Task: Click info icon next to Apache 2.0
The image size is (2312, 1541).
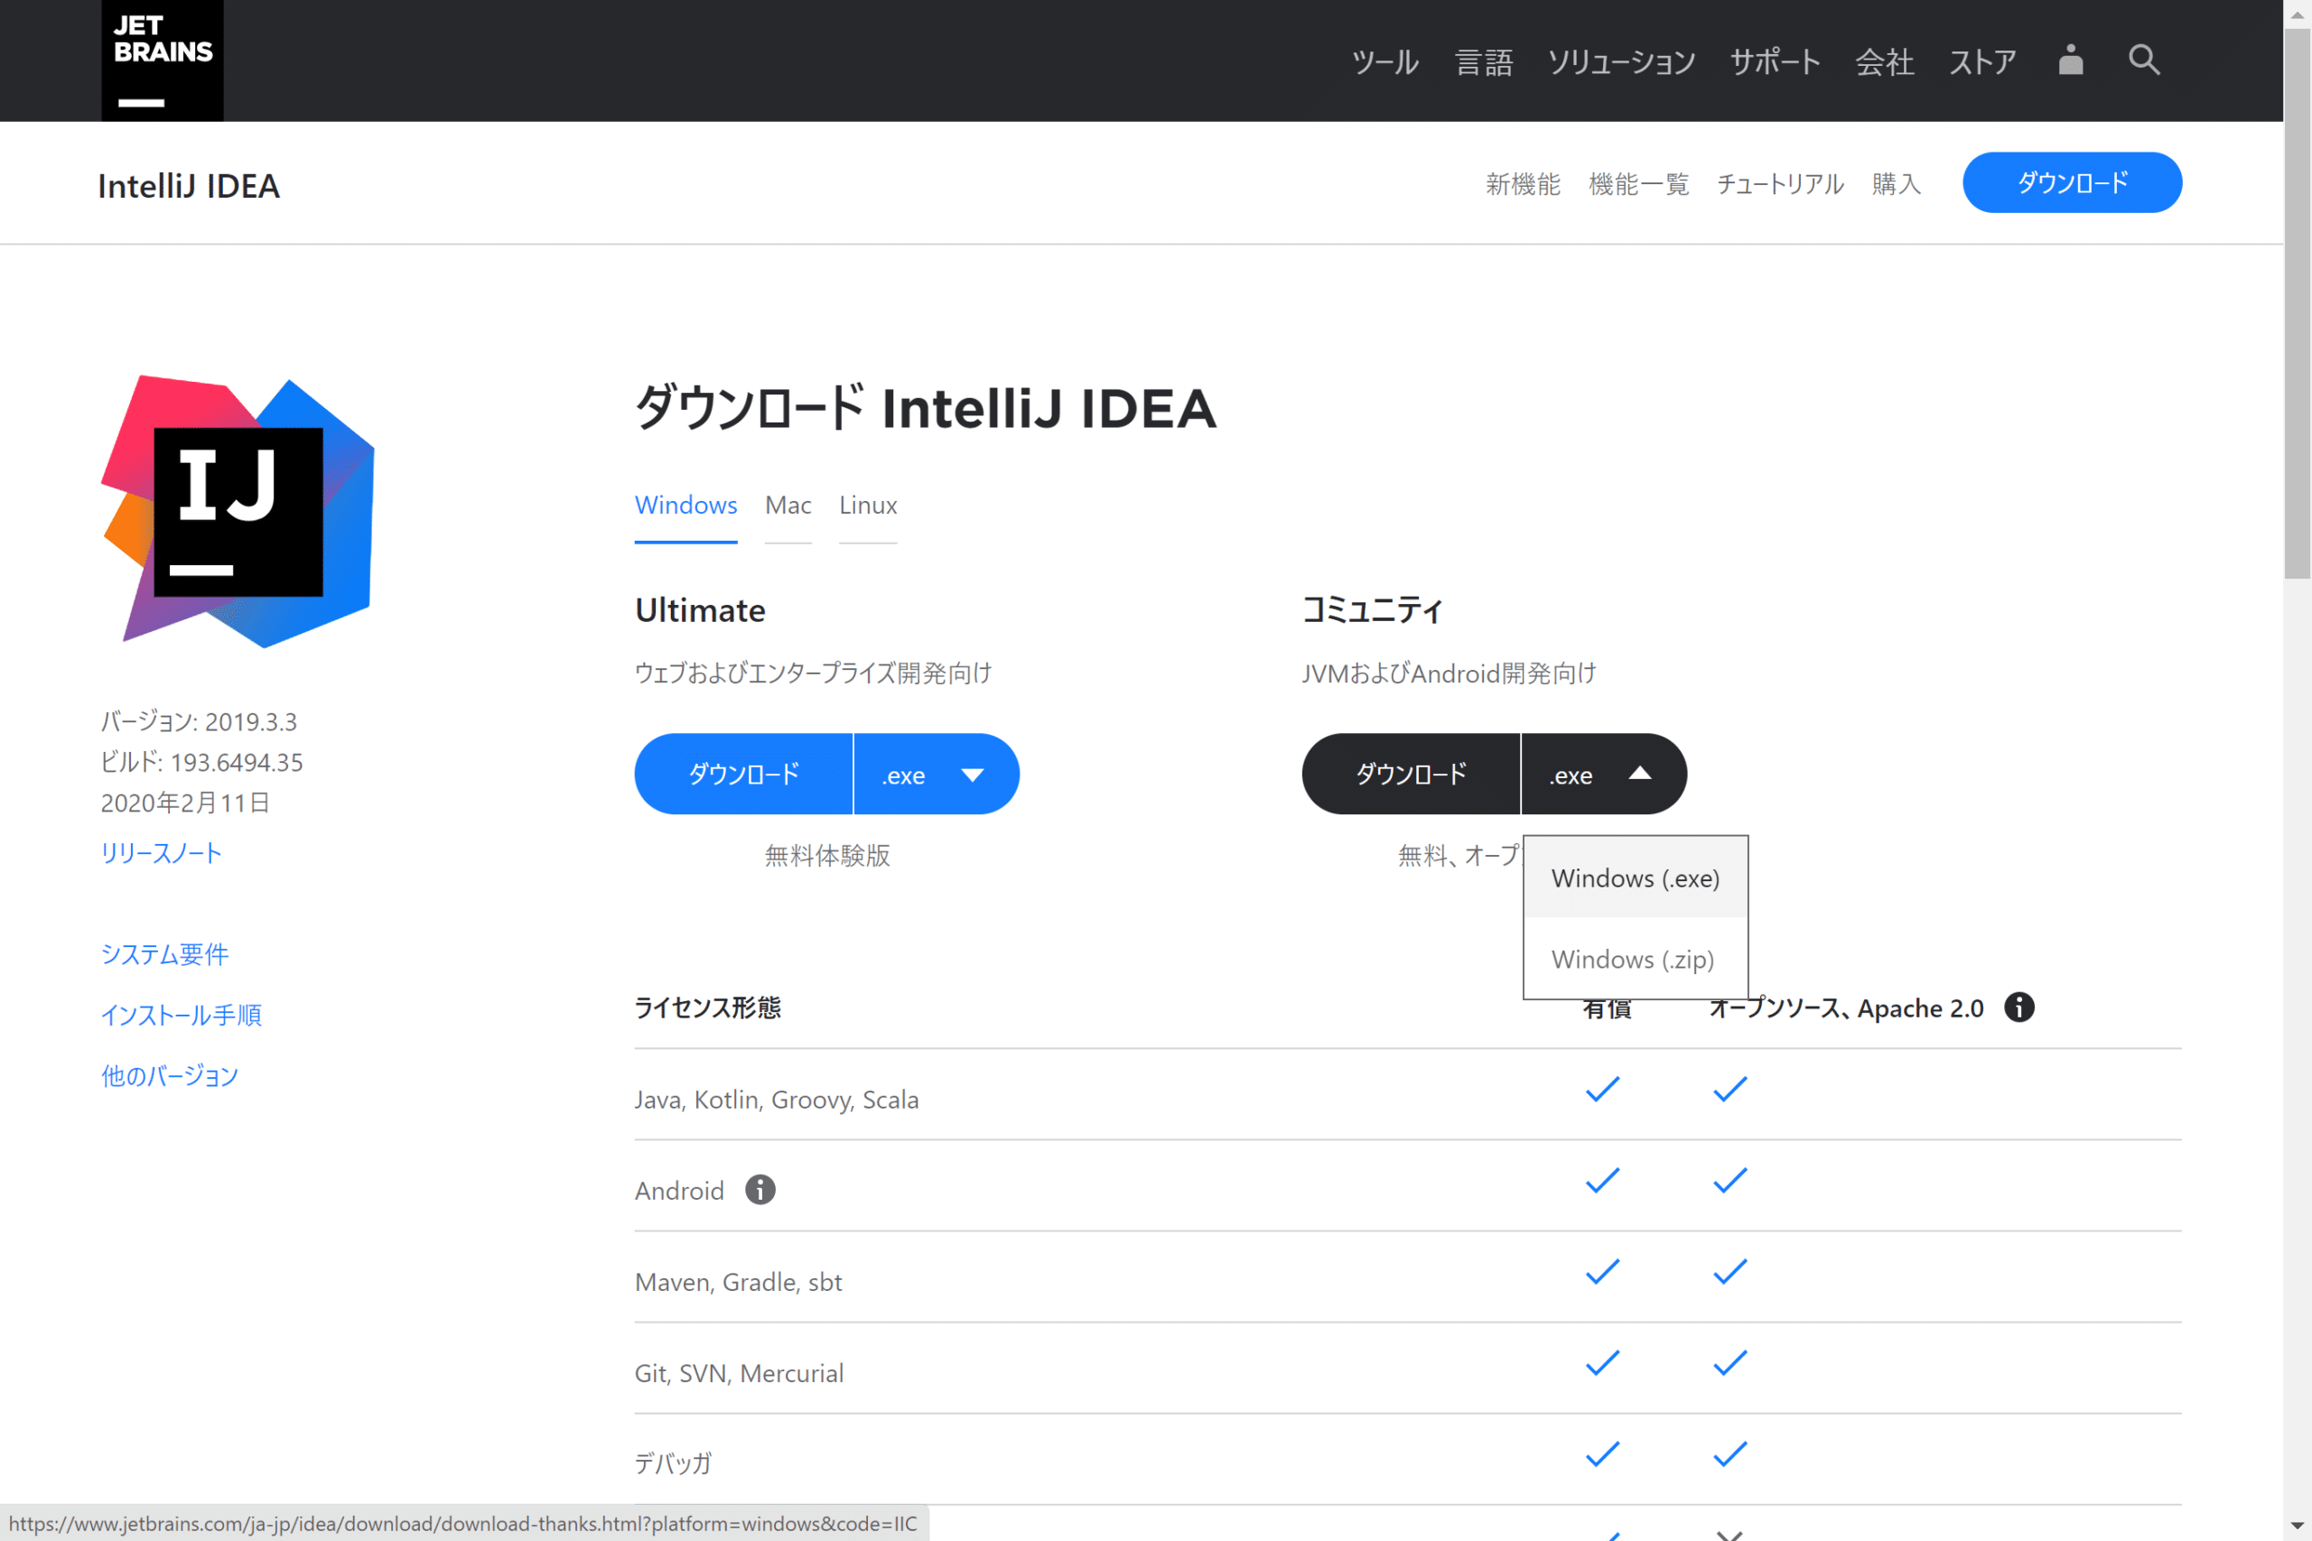Action: pos(2019,1007)
